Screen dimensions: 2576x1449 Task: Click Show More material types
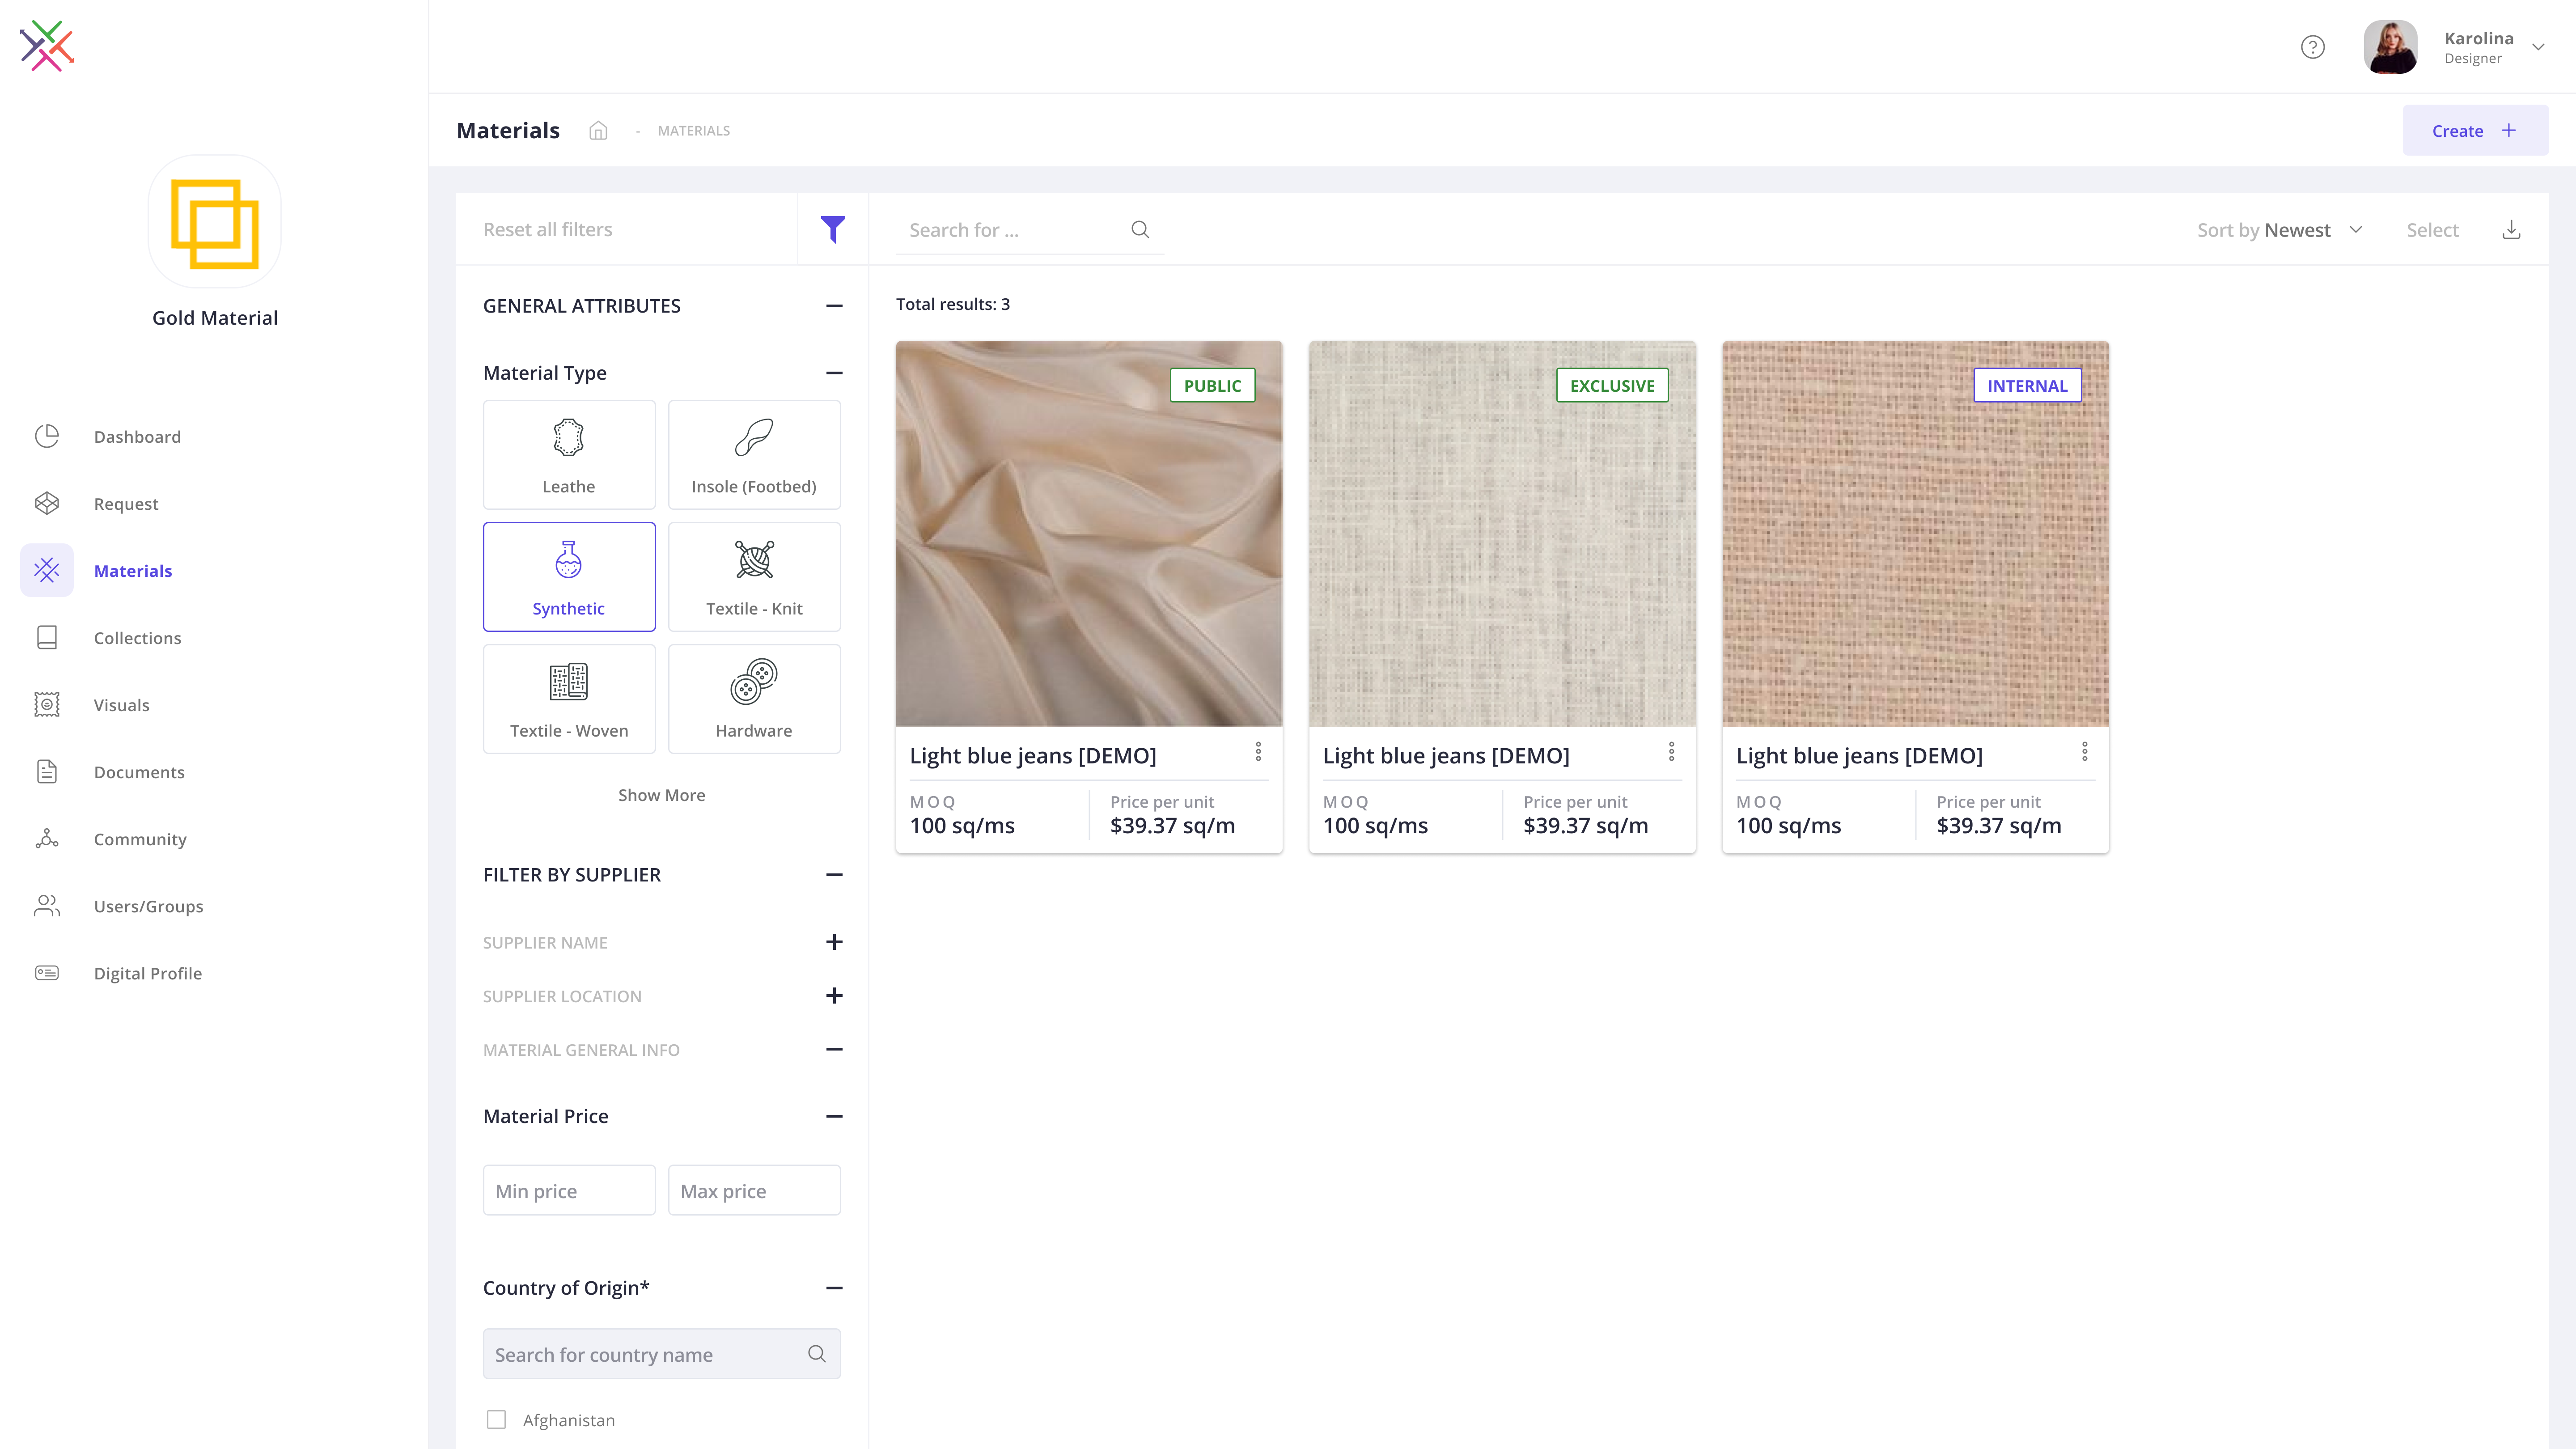(661, 795)
